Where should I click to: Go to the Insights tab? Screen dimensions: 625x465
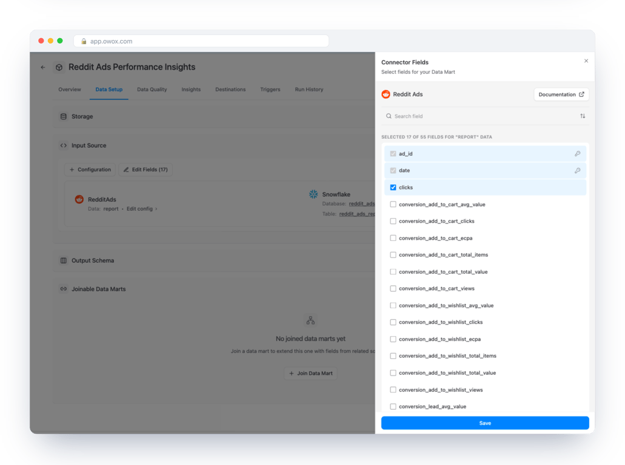pyautogui.click(x=191, y=90)
